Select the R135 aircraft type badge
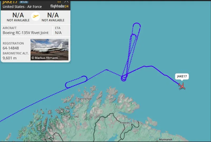 pyautogui.click(x=24, y=2)
